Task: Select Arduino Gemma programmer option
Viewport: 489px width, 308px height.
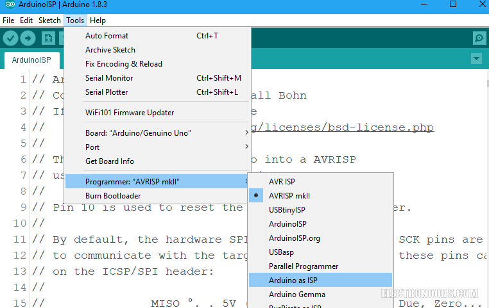Action: (320, 295)
